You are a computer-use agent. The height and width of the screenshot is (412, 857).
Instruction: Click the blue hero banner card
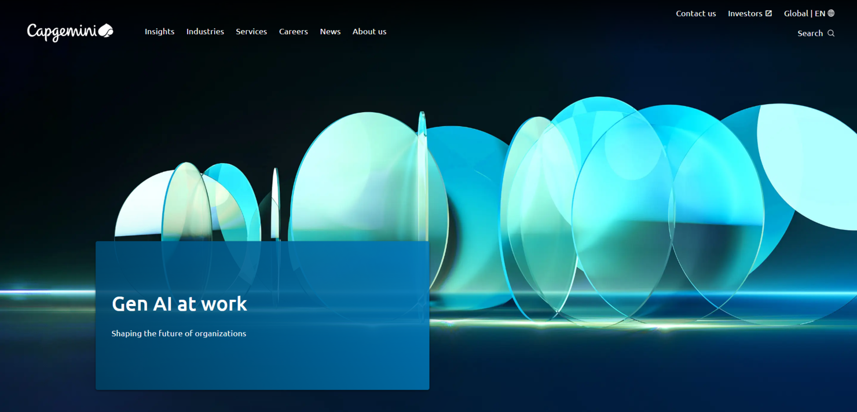point(262,315)
